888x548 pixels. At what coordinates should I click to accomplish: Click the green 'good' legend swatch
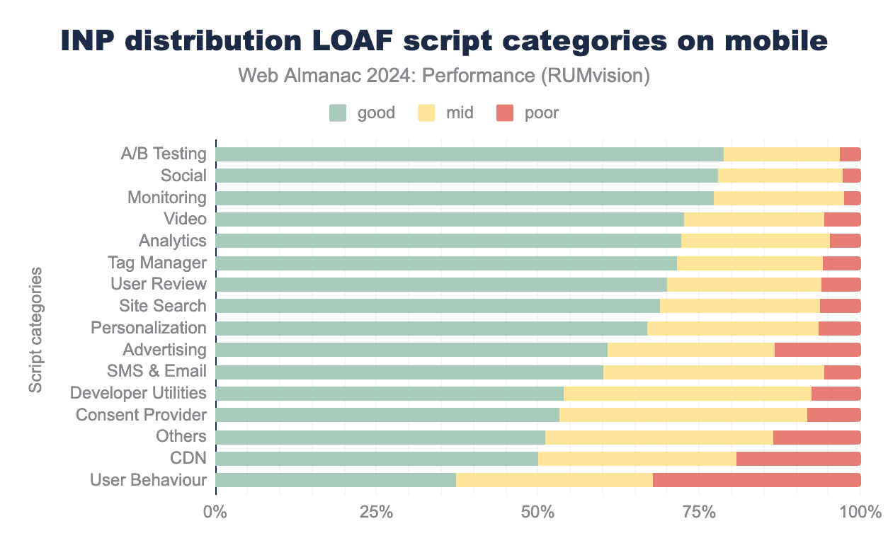coord(338,113)
